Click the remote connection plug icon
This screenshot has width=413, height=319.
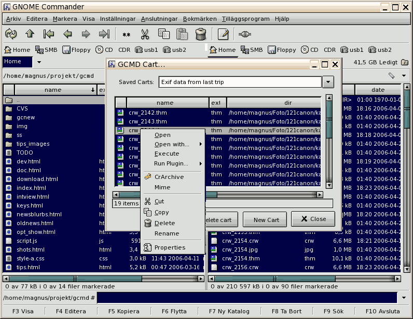pyautogui.click(x=245, y=34)
